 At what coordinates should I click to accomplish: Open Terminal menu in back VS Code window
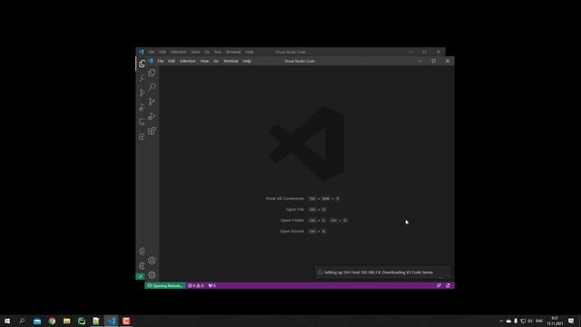233,52
